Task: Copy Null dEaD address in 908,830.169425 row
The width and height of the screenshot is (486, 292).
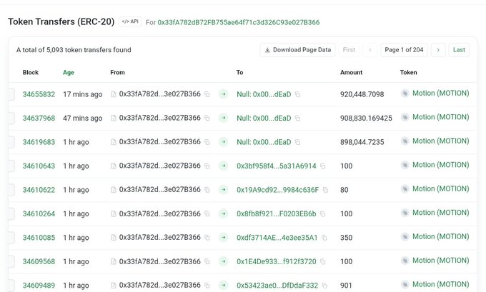Action: pos(297,118)
